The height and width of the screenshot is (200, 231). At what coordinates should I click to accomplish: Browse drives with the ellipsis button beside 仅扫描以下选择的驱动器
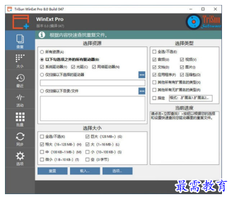point(141,75)
